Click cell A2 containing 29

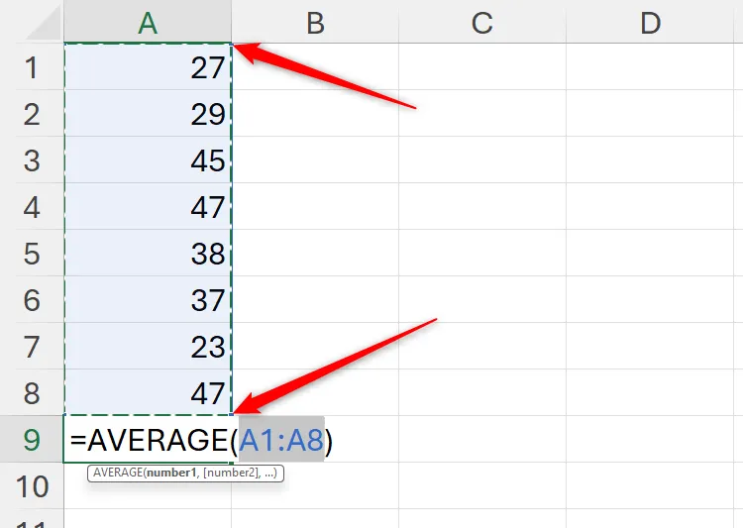148,113
